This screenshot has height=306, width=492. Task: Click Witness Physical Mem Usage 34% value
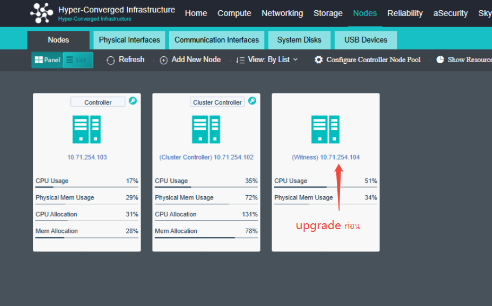pyautogui.click(x=370, y=198)
